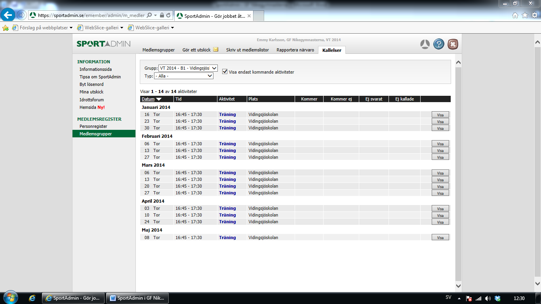Open Mina utskick link
The height and width of the screenshot is (304, 541).
(91, 92)
